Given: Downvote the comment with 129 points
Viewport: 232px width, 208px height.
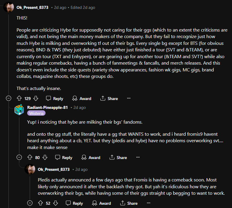Looking at the screenshot, I should 36,99.
